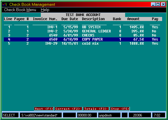168x120 pixels.
Task: Select the GENERAL LEDGER invoice row
Action: pos(82,31)
